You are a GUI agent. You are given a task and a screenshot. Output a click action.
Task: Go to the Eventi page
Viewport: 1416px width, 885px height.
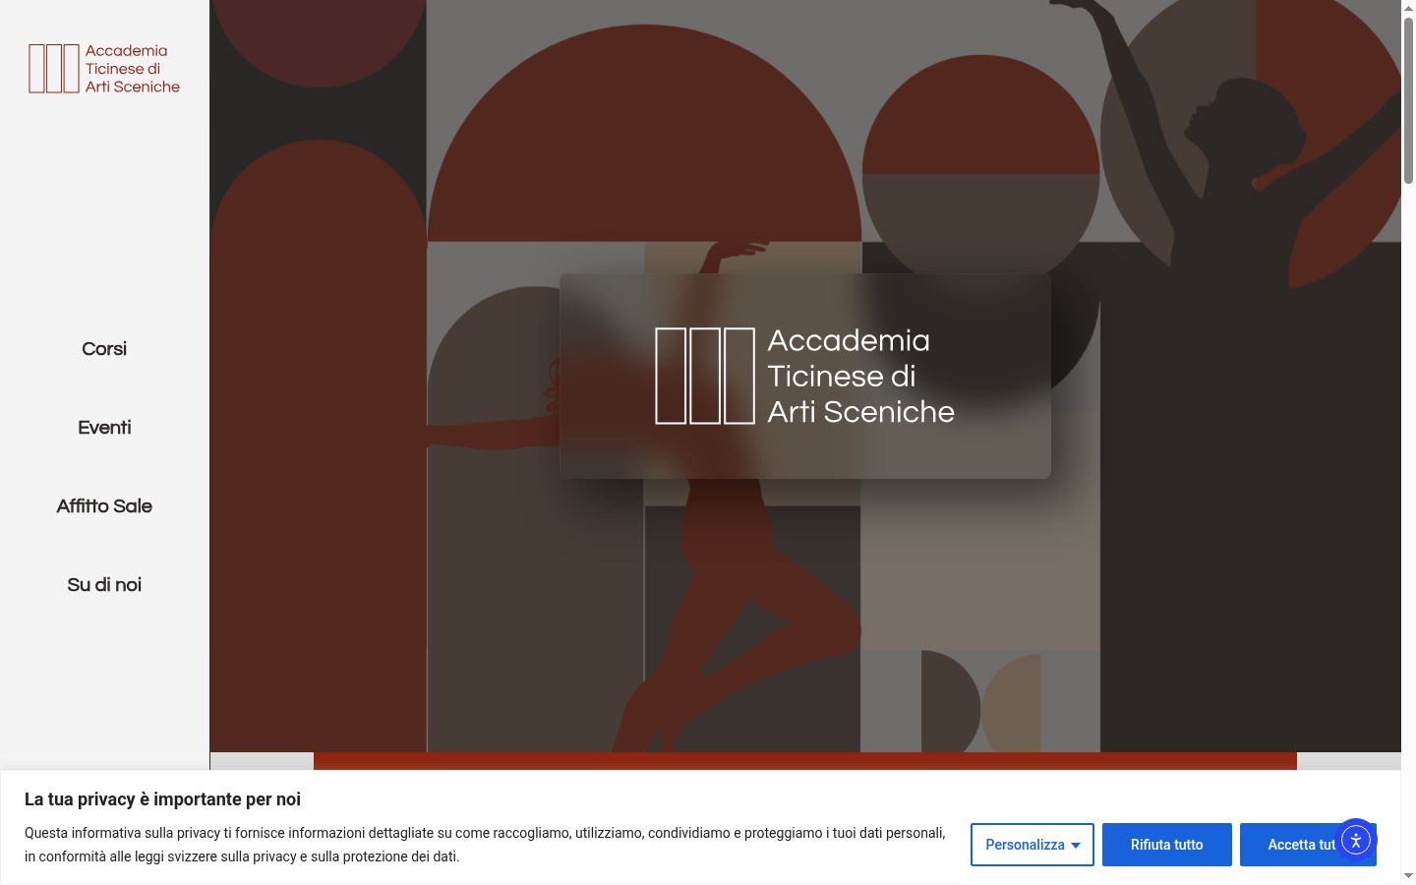[104, 428]
